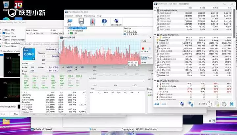This screenshot has width=237, height=135.
Task: Click the CPU 封装功耗 graph window title icon
Action: point(61,37)
